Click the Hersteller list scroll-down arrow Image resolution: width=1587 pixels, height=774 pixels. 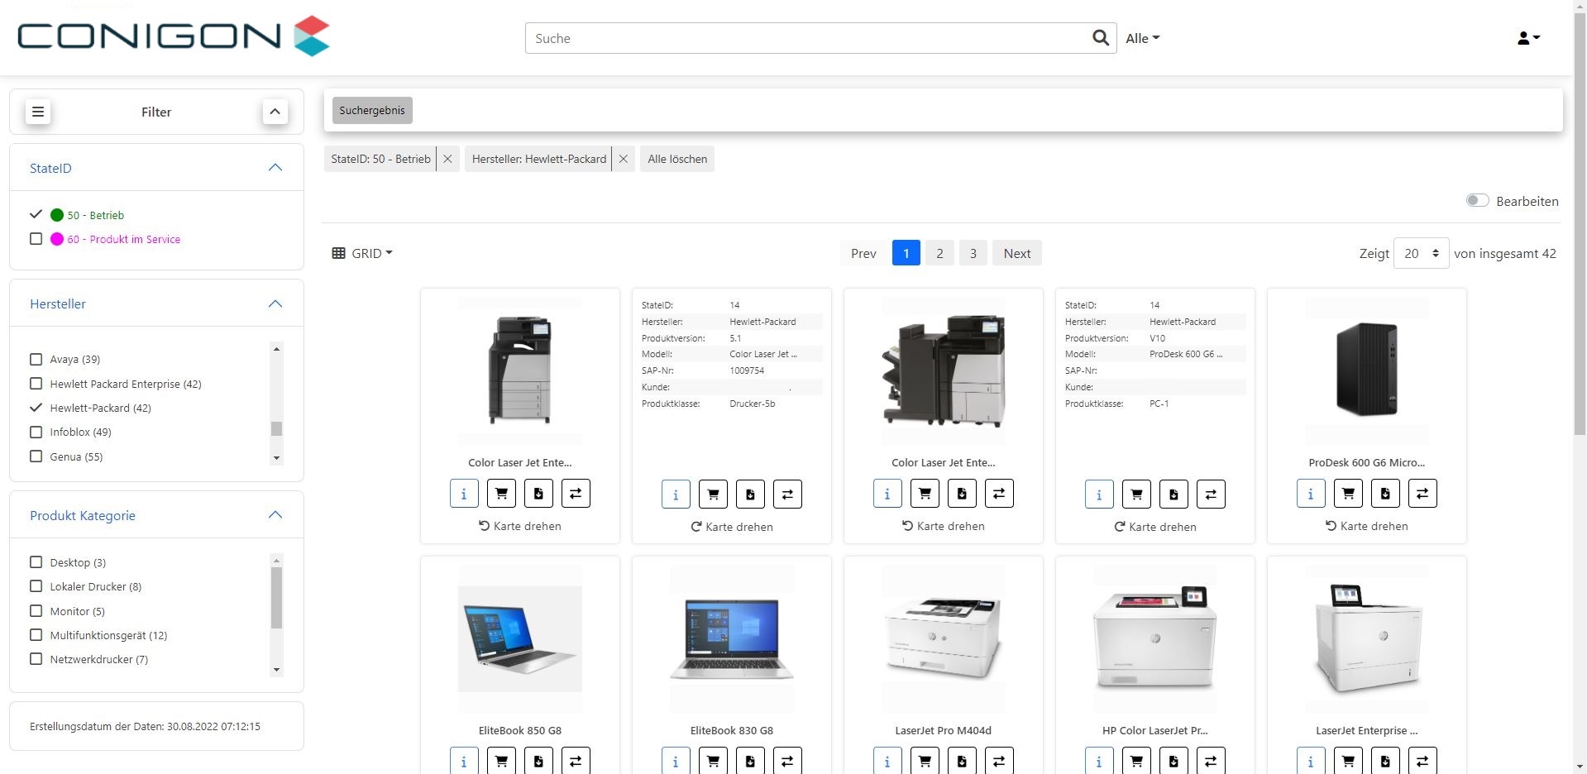coord(276,457)
